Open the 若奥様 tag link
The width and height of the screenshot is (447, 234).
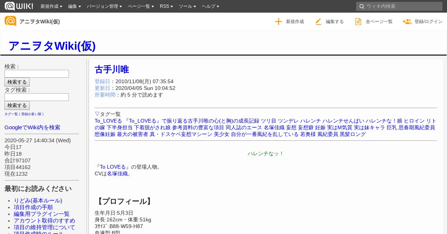tap(308, 134)
